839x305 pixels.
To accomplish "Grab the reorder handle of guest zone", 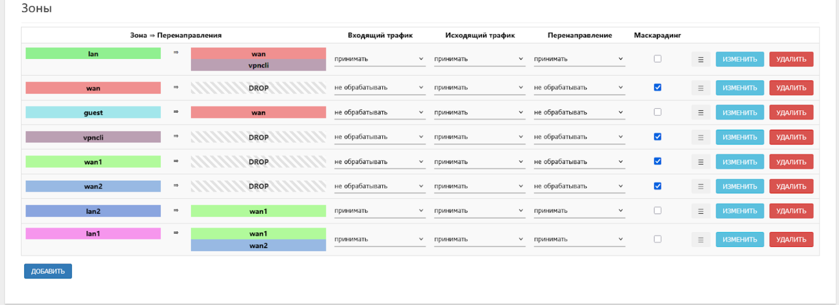I will pyautogui.click(x=700, y=113).
